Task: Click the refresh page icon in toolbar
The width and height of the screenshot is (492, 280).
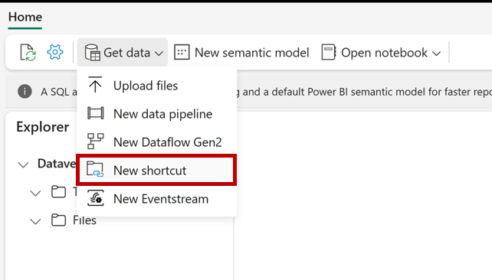Action: [x=28, y=52]
